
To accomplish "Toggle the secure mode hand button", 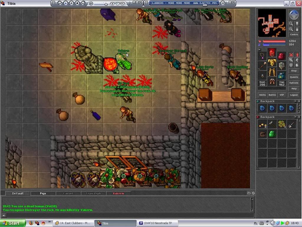I will (297, 65).
